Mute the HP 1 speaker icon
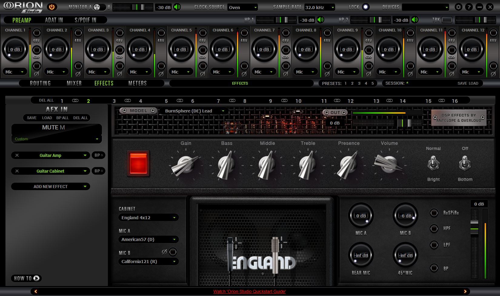Image resolution: width=500 pixels, height=296 pixels. 320,20
